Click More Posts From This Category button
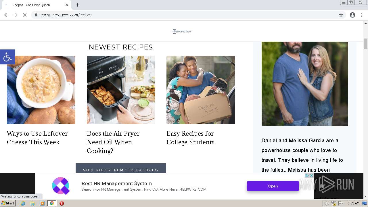This screenshot has height=207, width=368. [121, 169]
